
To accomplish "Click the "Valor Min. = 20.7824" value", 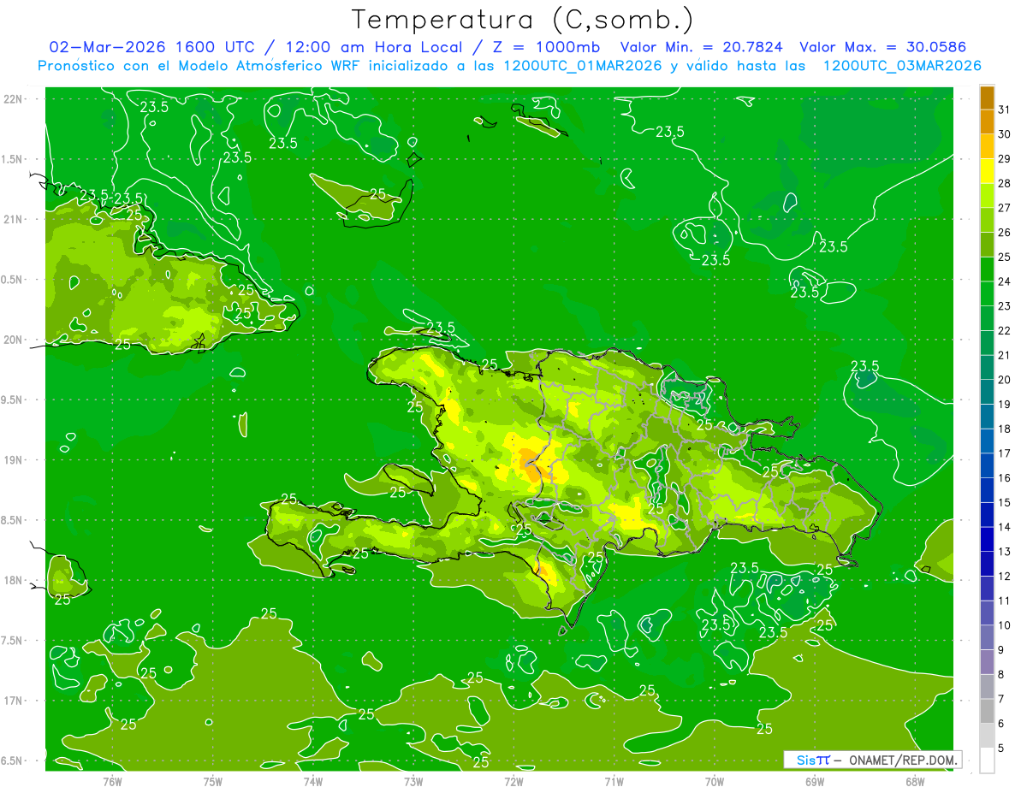I will 702,47.
